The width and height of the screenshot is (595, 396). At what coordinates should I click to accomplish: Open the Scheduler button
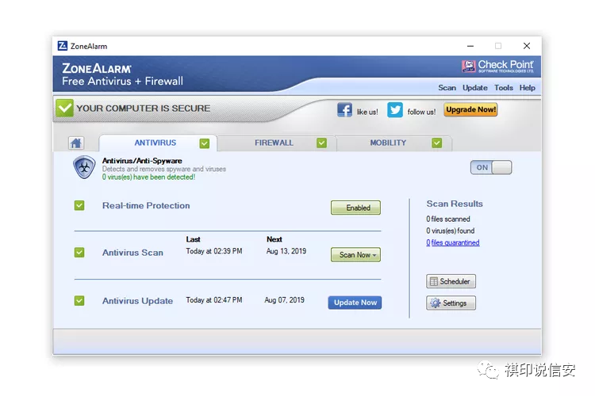pyautogui.click(x=451, y=281)
